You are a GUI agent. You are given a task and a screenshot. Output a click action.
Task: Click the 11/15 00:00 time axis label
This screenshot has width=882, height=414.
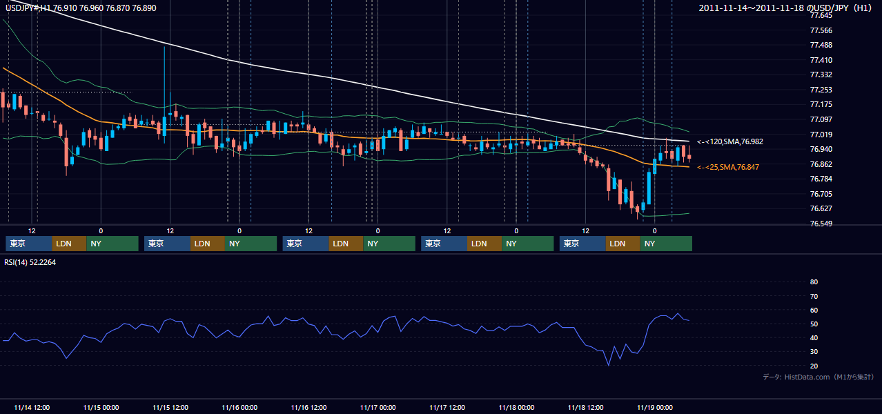101,407
